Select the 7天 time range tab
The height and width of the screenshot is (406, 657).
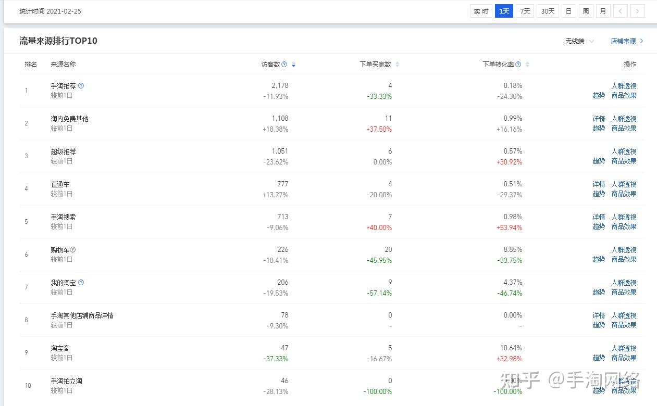tap(525, 11)
